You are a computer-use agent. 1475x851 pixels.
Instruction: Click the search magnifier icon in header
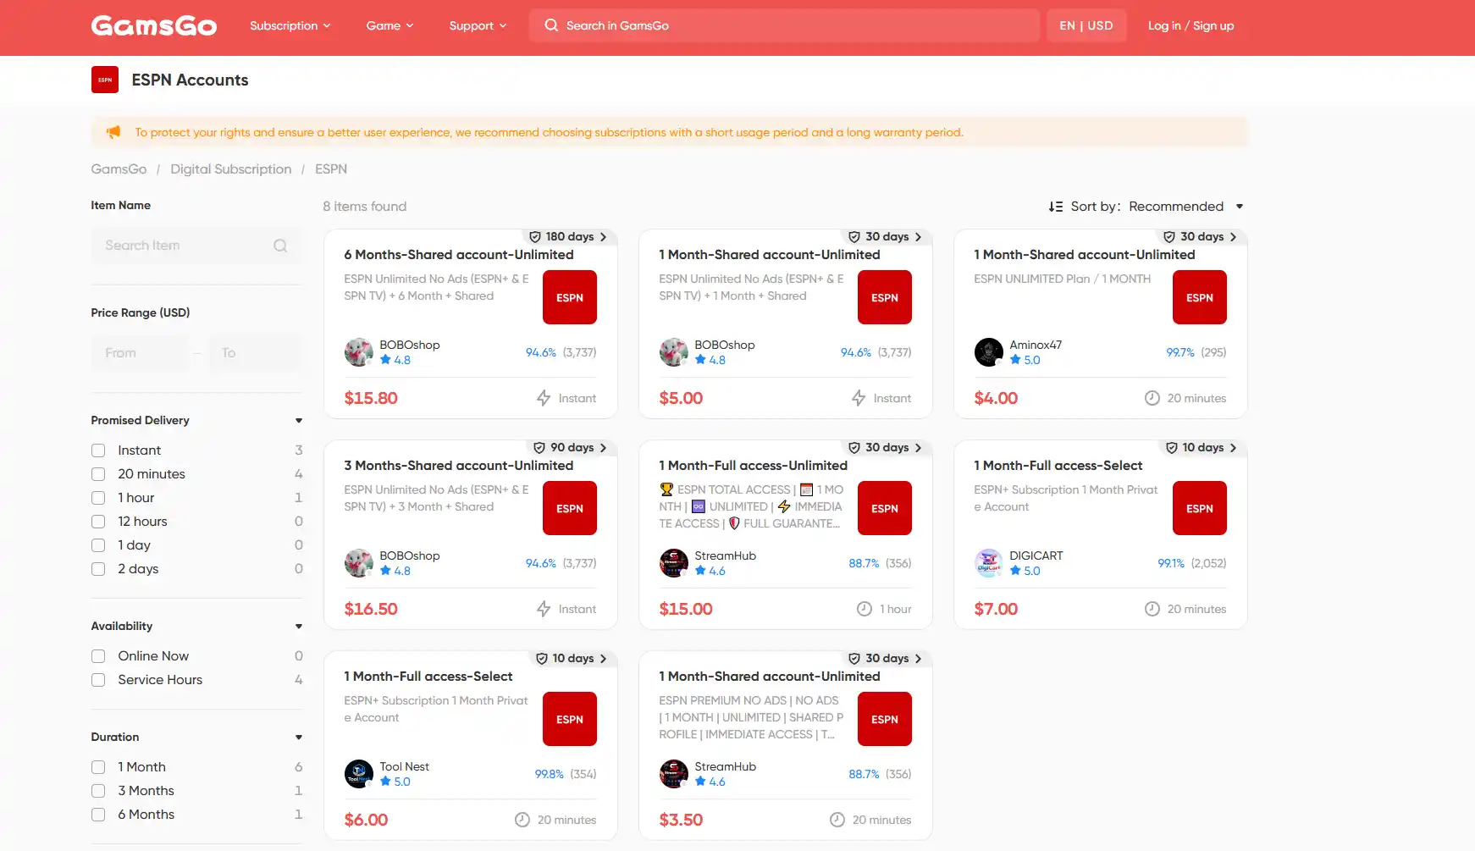tap(551, 25)
